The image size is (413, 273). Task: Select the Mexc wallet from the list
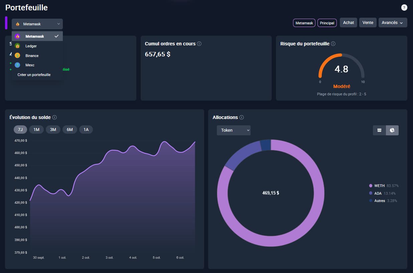(29, 65)
